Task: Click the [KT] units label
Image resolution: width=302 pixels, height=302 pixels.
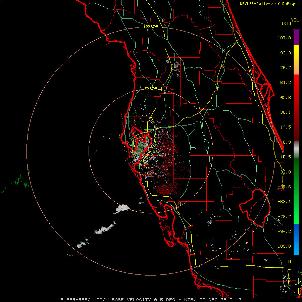Action: click(287, 23)
